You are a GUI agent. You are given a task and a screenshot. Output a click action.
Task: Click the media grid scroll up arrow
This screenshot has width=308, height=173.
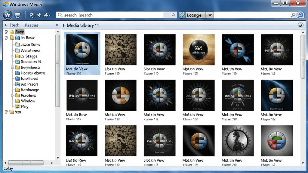tap(303, 32)
